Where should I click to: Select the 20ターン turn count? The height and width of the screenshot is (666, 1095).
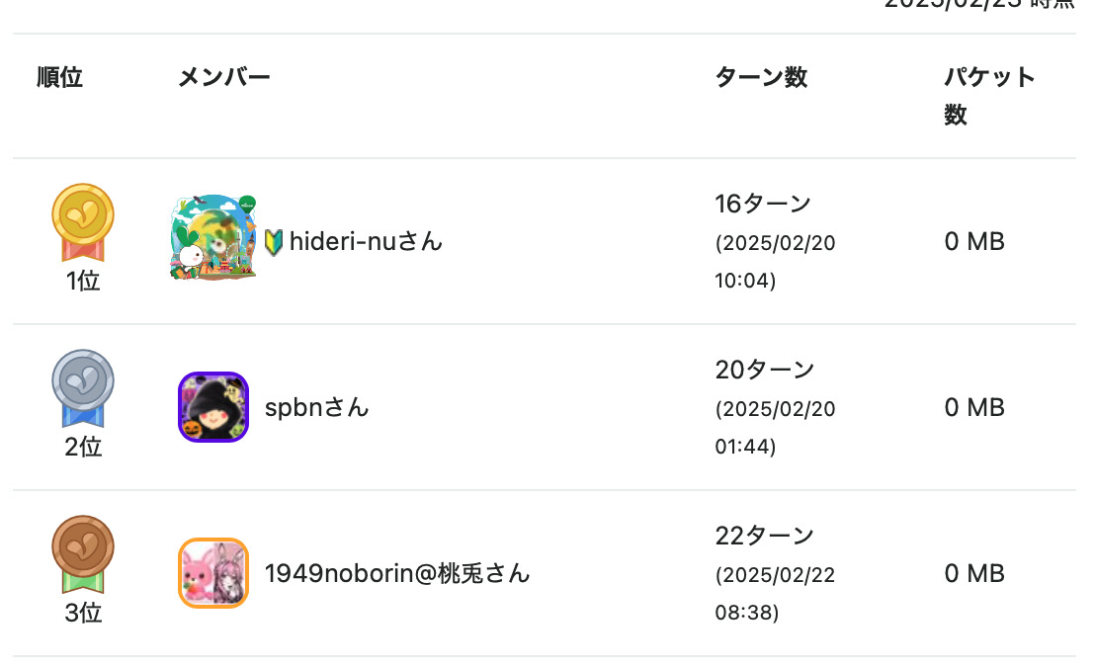(764, 371)
